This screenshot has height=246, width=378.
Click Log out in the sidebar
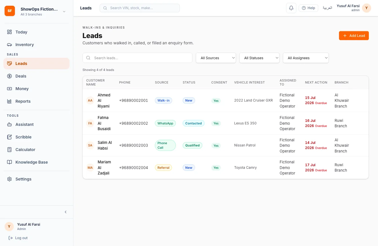click(18, 238)
